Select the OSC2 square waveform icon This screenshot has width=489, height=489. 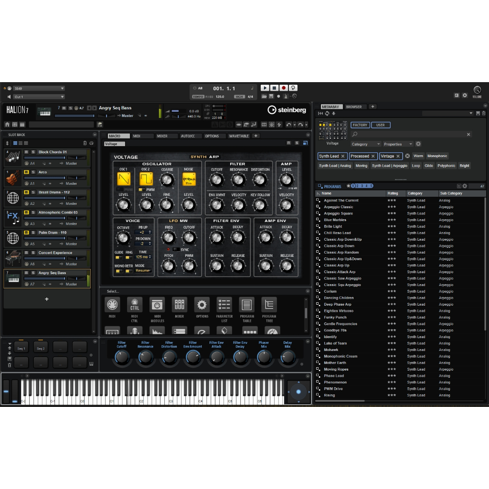[146, 180]
